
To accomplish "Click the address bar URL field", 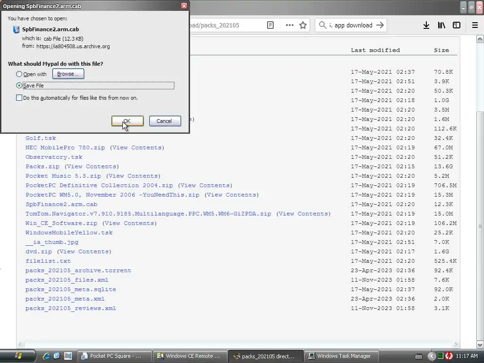I will point(227,26).
